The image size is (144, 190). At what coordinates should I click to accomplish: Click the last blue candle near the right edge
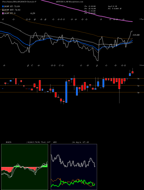coord(130,75)
